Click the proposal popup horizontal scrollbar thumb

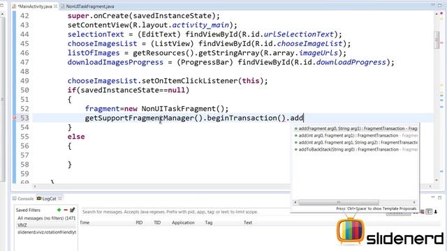click(339, 202)
